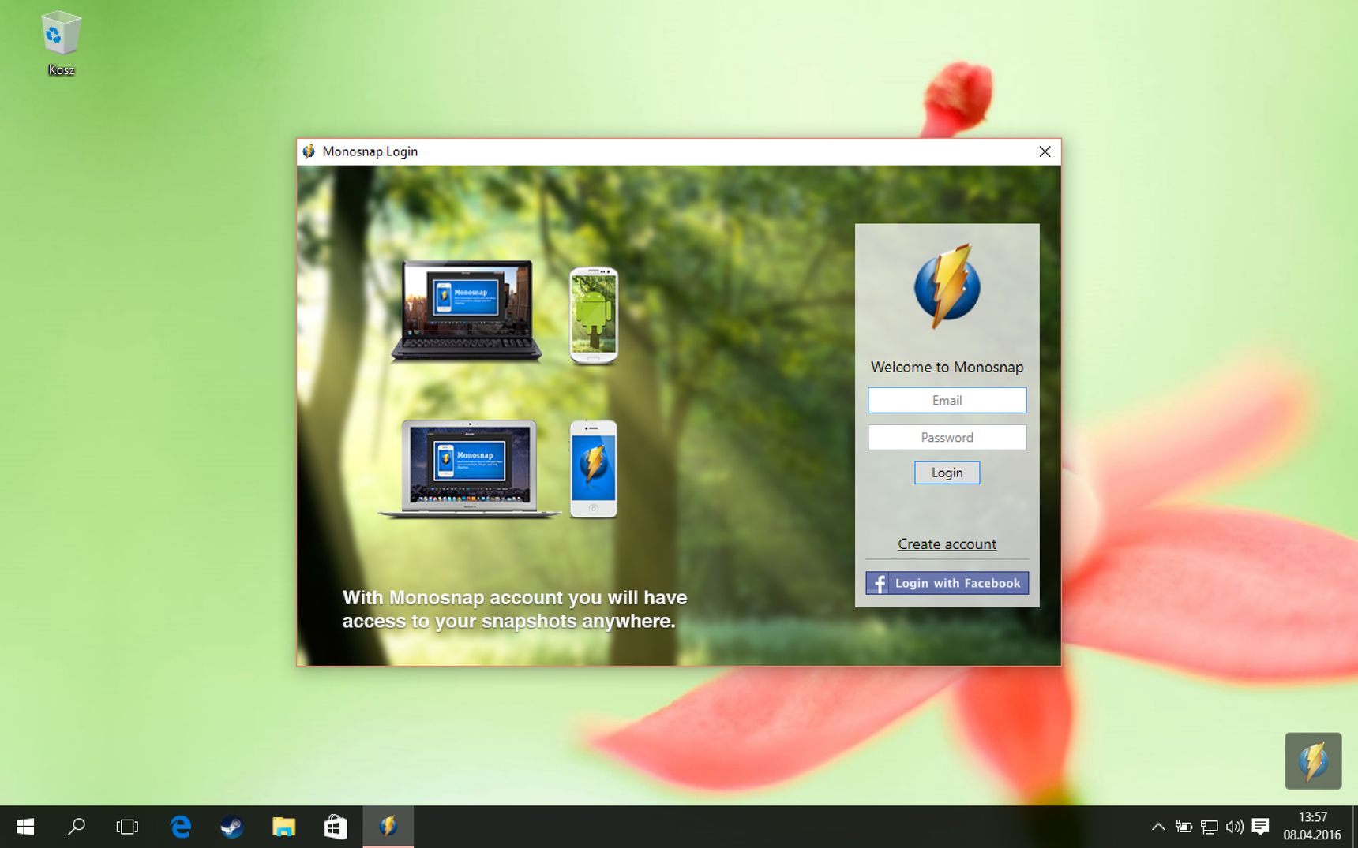Click the battery power tray icon
Image resolution: width=1358 pixels, height=848 pixels.
(x=1183, y=827)
